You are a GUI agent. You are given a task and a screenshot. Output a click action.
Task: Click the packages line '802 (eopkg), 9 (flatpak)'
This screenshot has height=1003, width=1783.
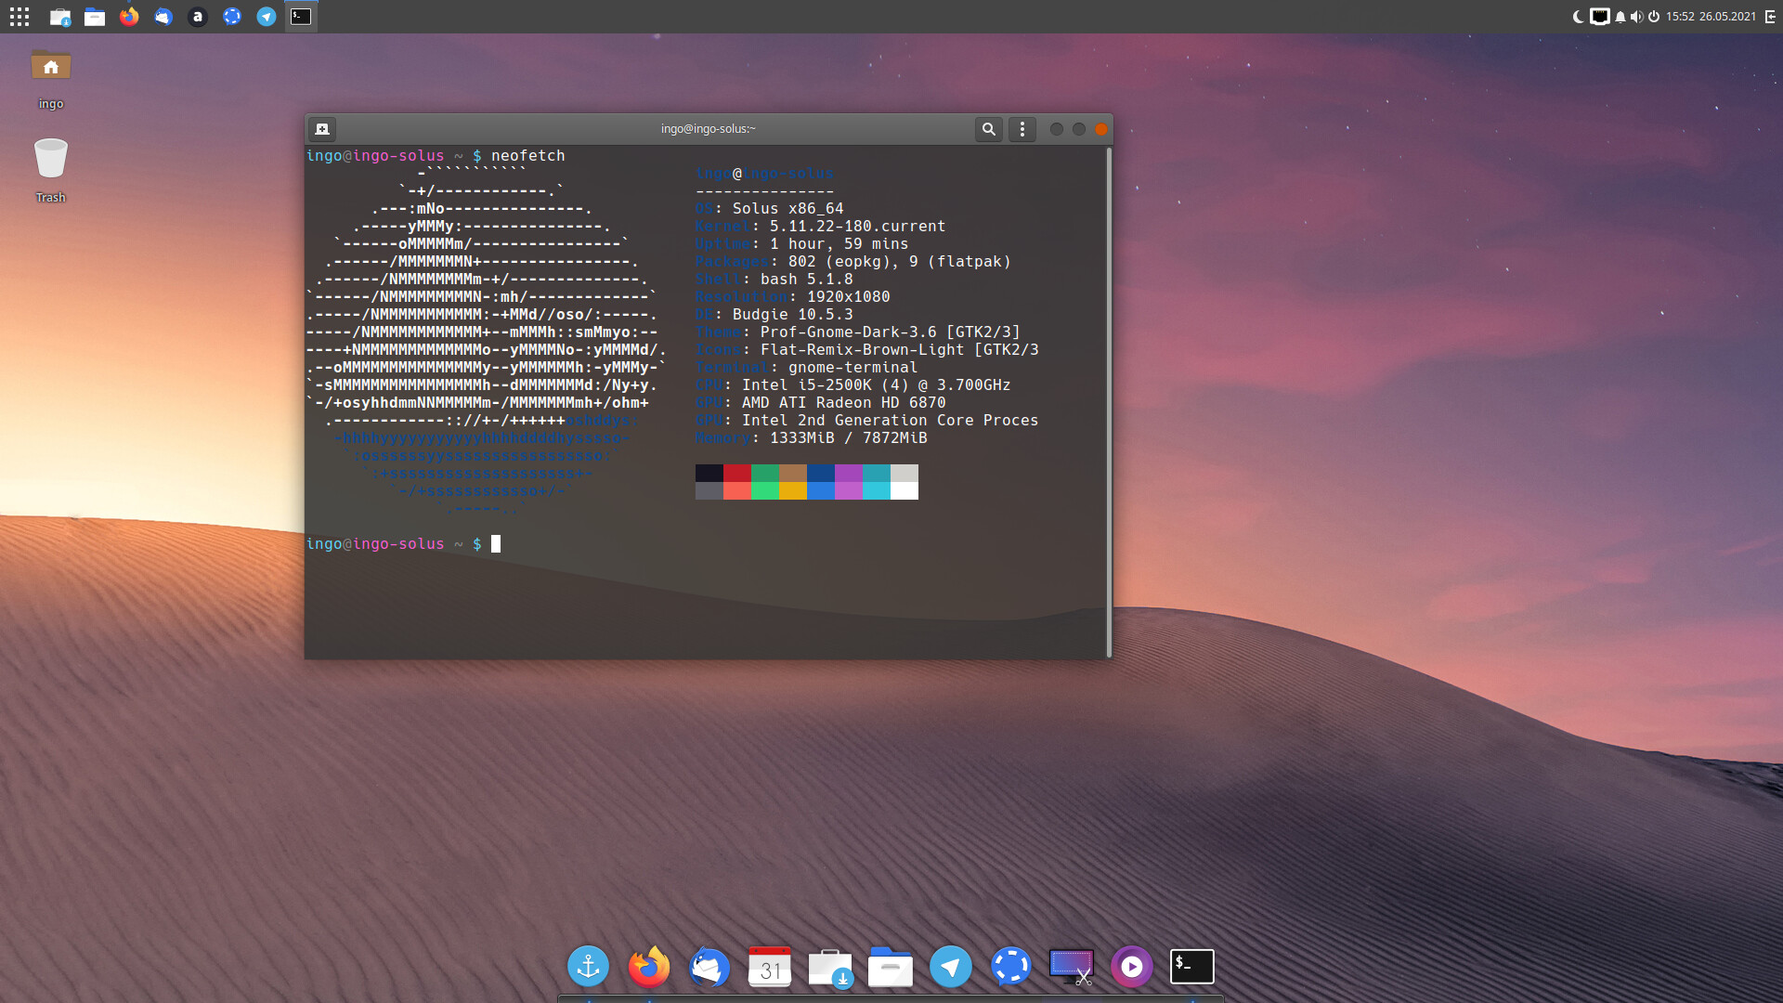[900, 261]
